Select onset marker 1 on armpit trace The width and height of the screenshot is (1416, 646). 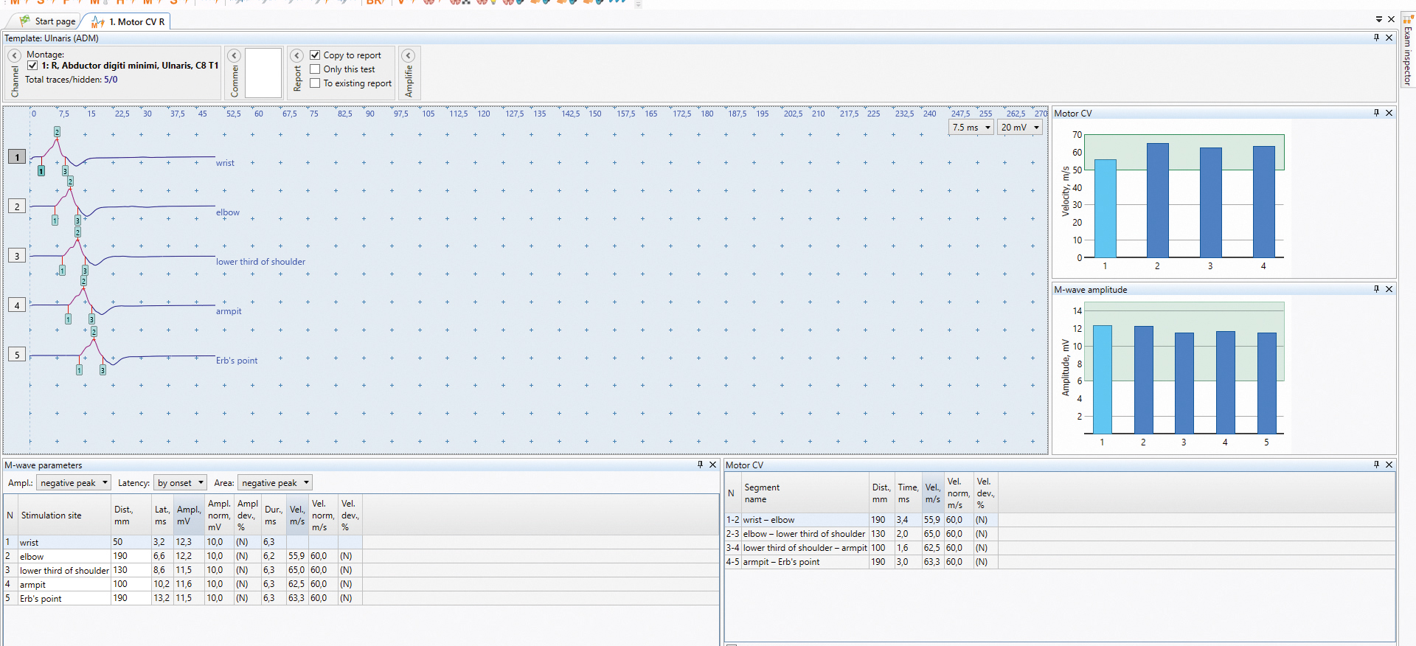click(x=68, y=319)
